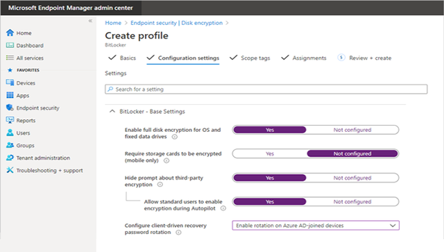Screen dimensions: 444x252
Task: Collapse the BitLocker - Base Settings section
Action: [x=112, y=111]
